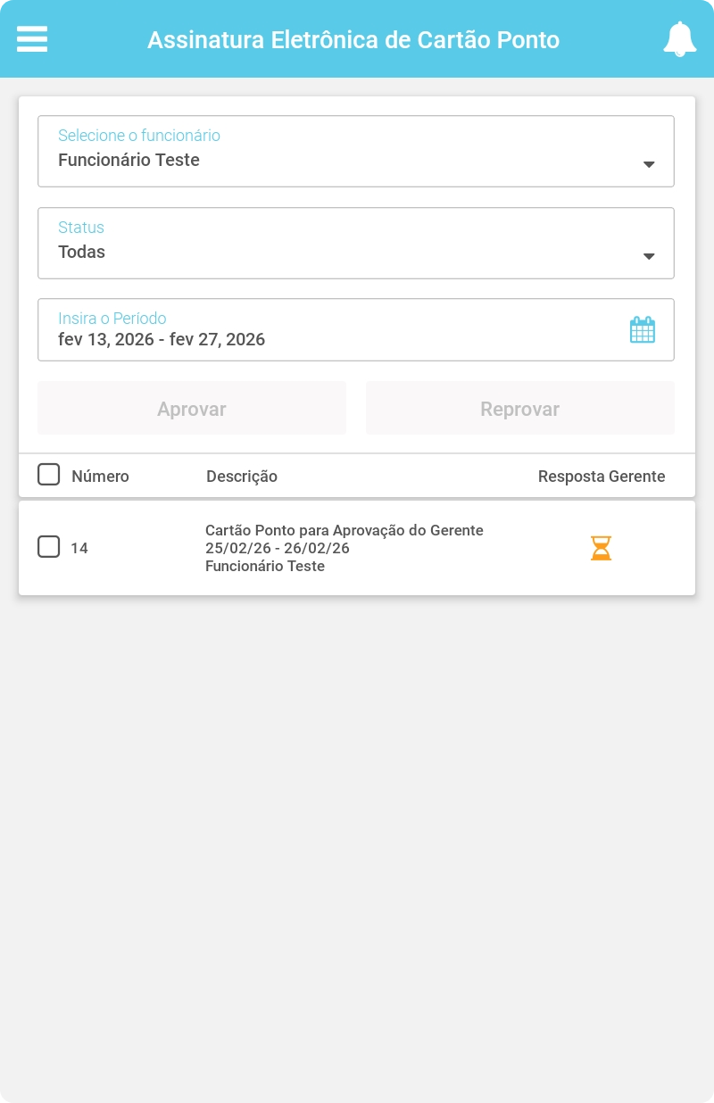The width and height of the screenshot is (714, 1103).
Task: Click the Número column header
Action: [x=100, y=477]
